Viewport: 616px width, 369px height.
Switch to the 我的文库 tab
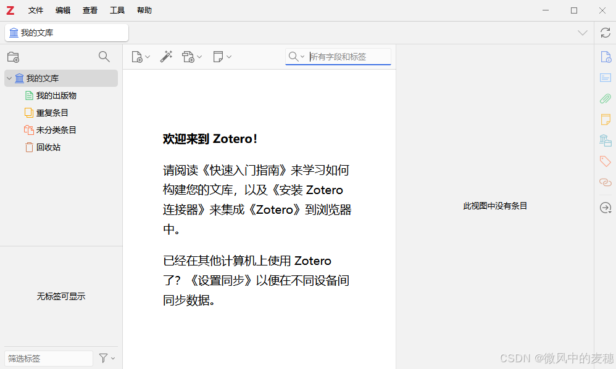(x=67, y=33)
